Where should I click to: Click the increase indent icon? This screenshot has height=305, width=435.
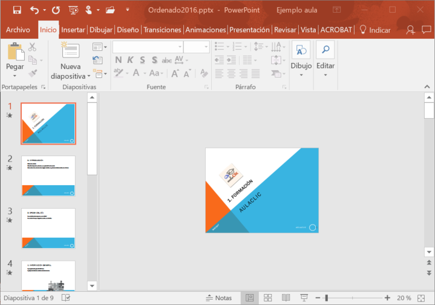coord(231,60)
